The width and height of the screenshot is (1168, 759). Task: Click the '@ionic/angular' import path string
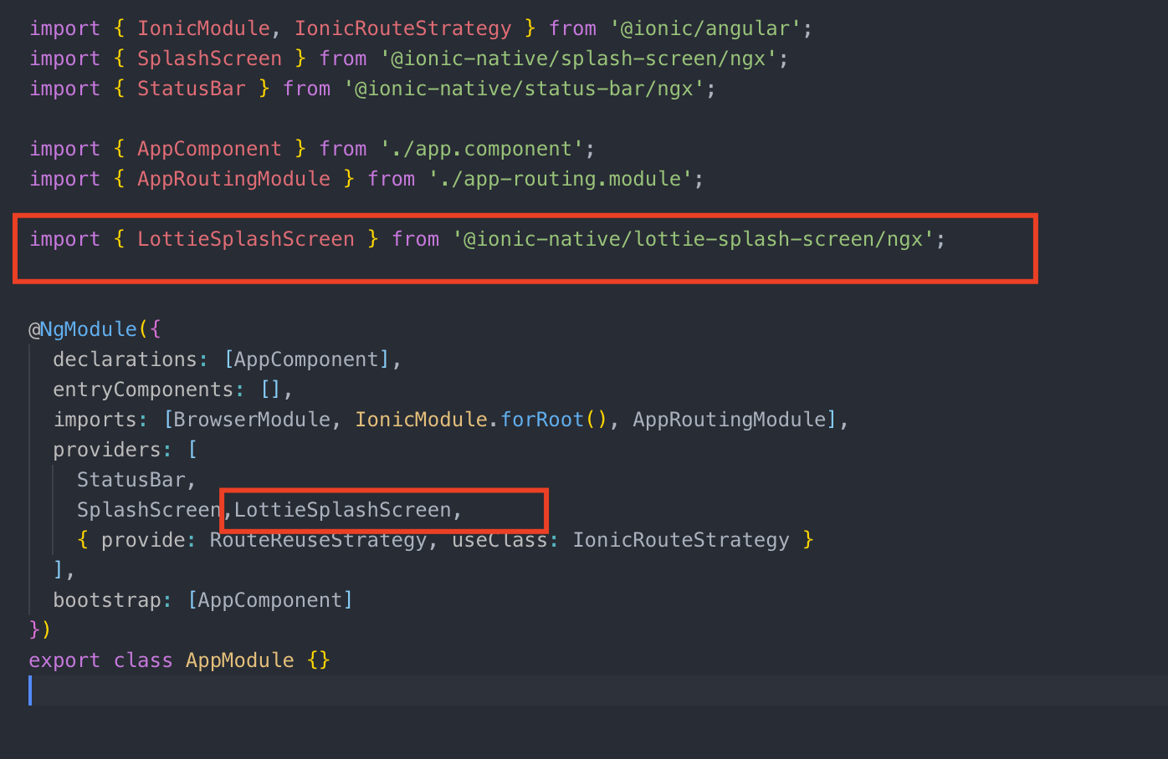705,28
